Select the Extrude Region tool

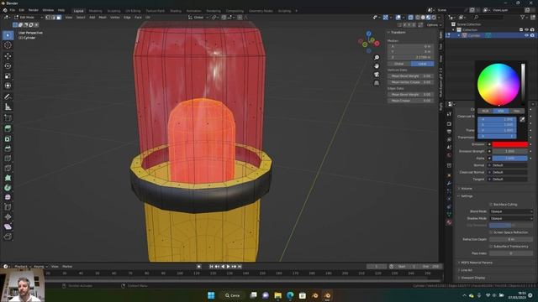8,128
